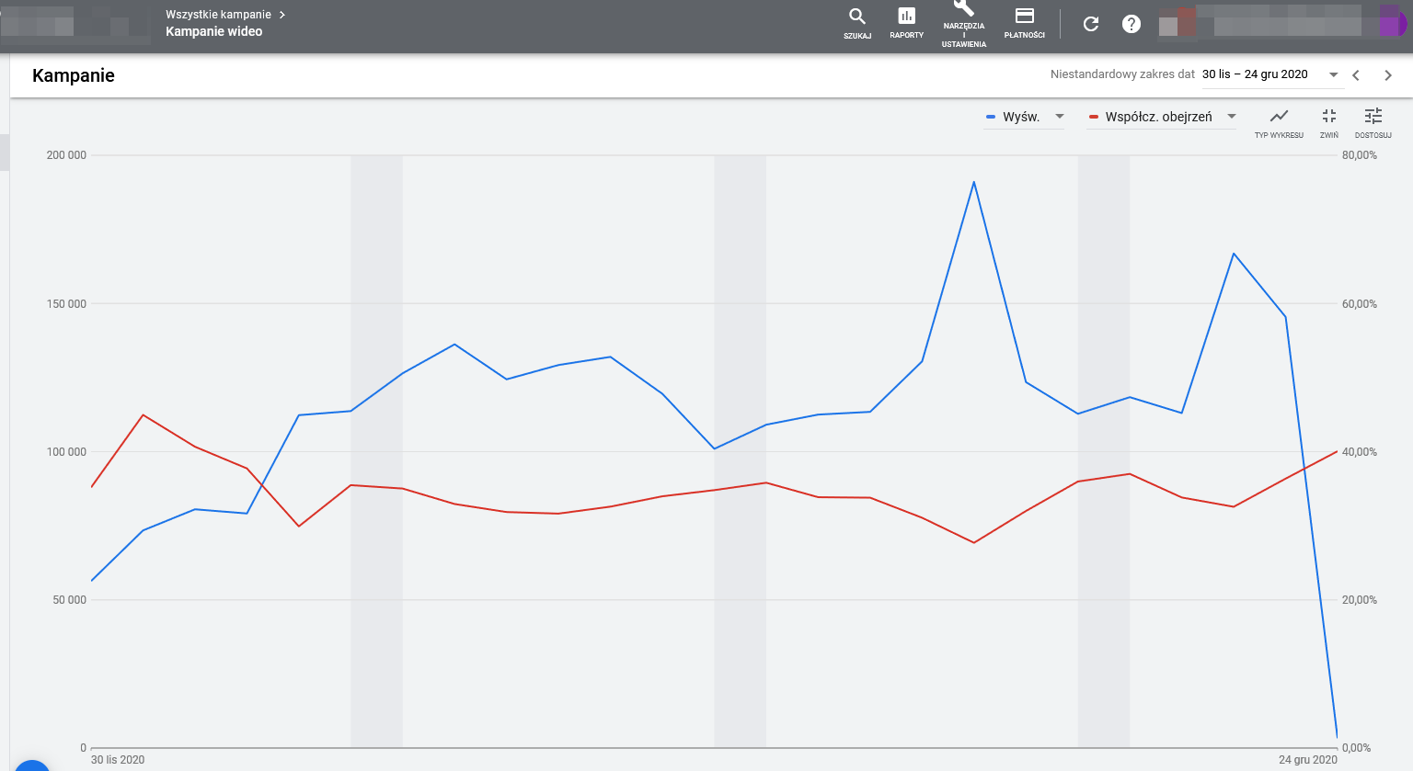Open the Płatności billing icon
This screenshot has height=771, width=1413.
(x=1024, y=23)
